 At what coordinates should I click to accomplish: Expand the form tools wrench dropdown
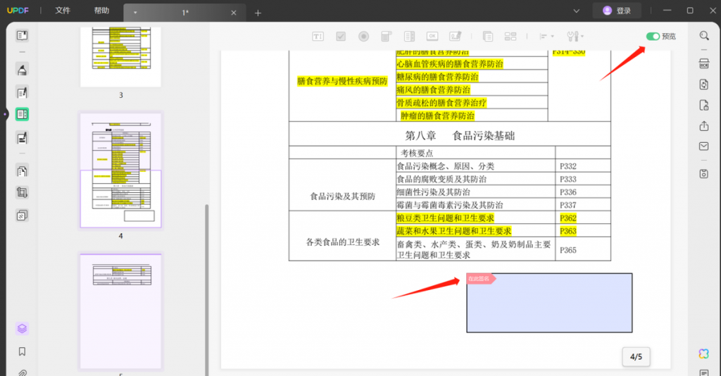point(575,37)
